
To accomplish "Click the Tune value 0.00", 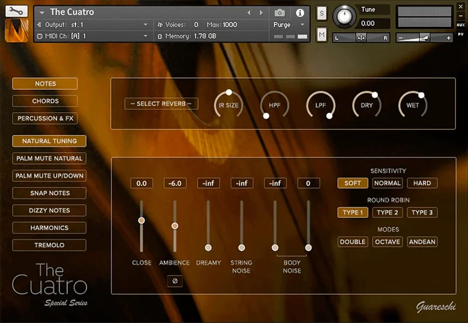I will [374, 23].
